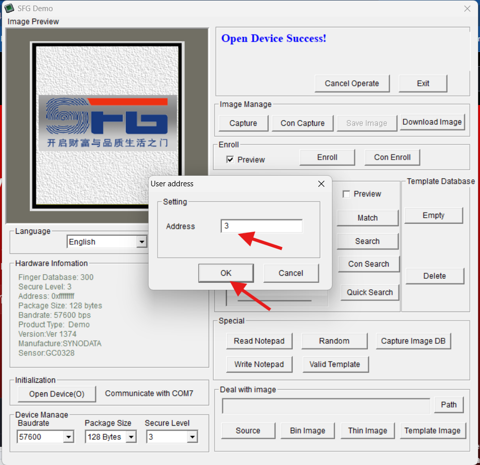Image resolution: width=480 pixels, height=465 pixels.
Task: Browse with the Path button
Action: coord(449,405)
